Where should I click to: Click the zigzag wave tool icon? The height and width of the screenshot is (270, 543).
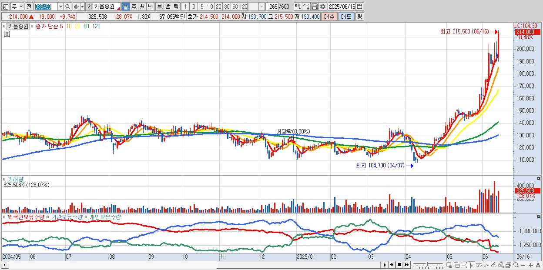pos(486,265)
